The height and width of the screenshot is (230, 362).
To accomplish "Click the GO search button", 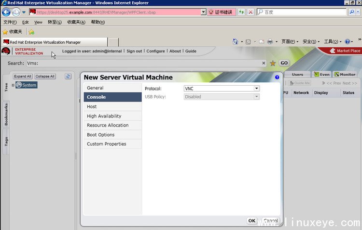I will point(284,63).
